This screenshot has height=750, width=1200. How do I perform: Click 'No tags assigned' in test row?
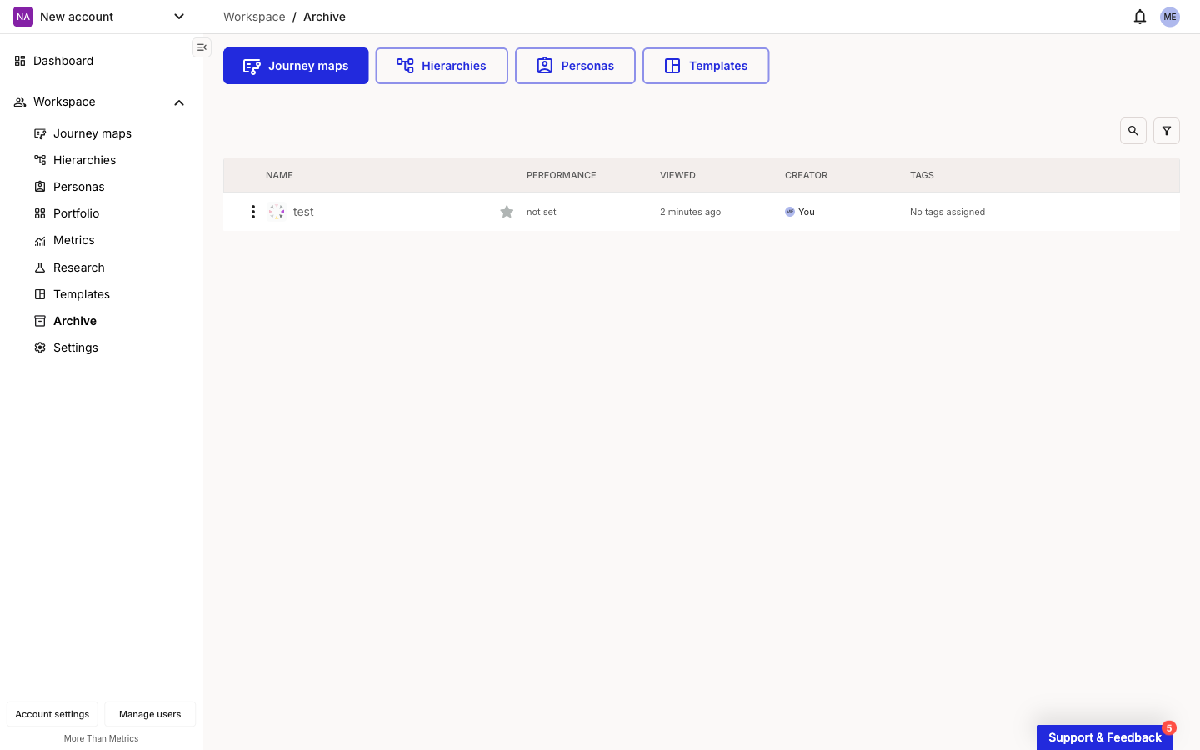(x=947, y=212)
